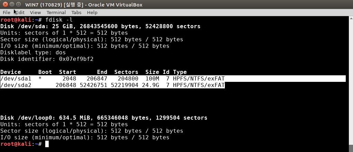353x152 pixels.
Task: Open the Terminal menu
Action: coord(56,12)
